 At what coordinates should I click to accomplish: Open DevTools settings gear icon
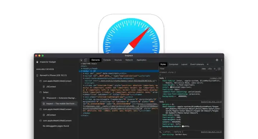pyautogui.click(x=217, y=60)
